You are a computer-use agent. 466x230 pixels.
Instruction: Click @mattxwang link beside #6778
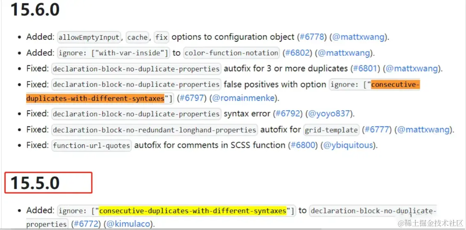(358, 37)
